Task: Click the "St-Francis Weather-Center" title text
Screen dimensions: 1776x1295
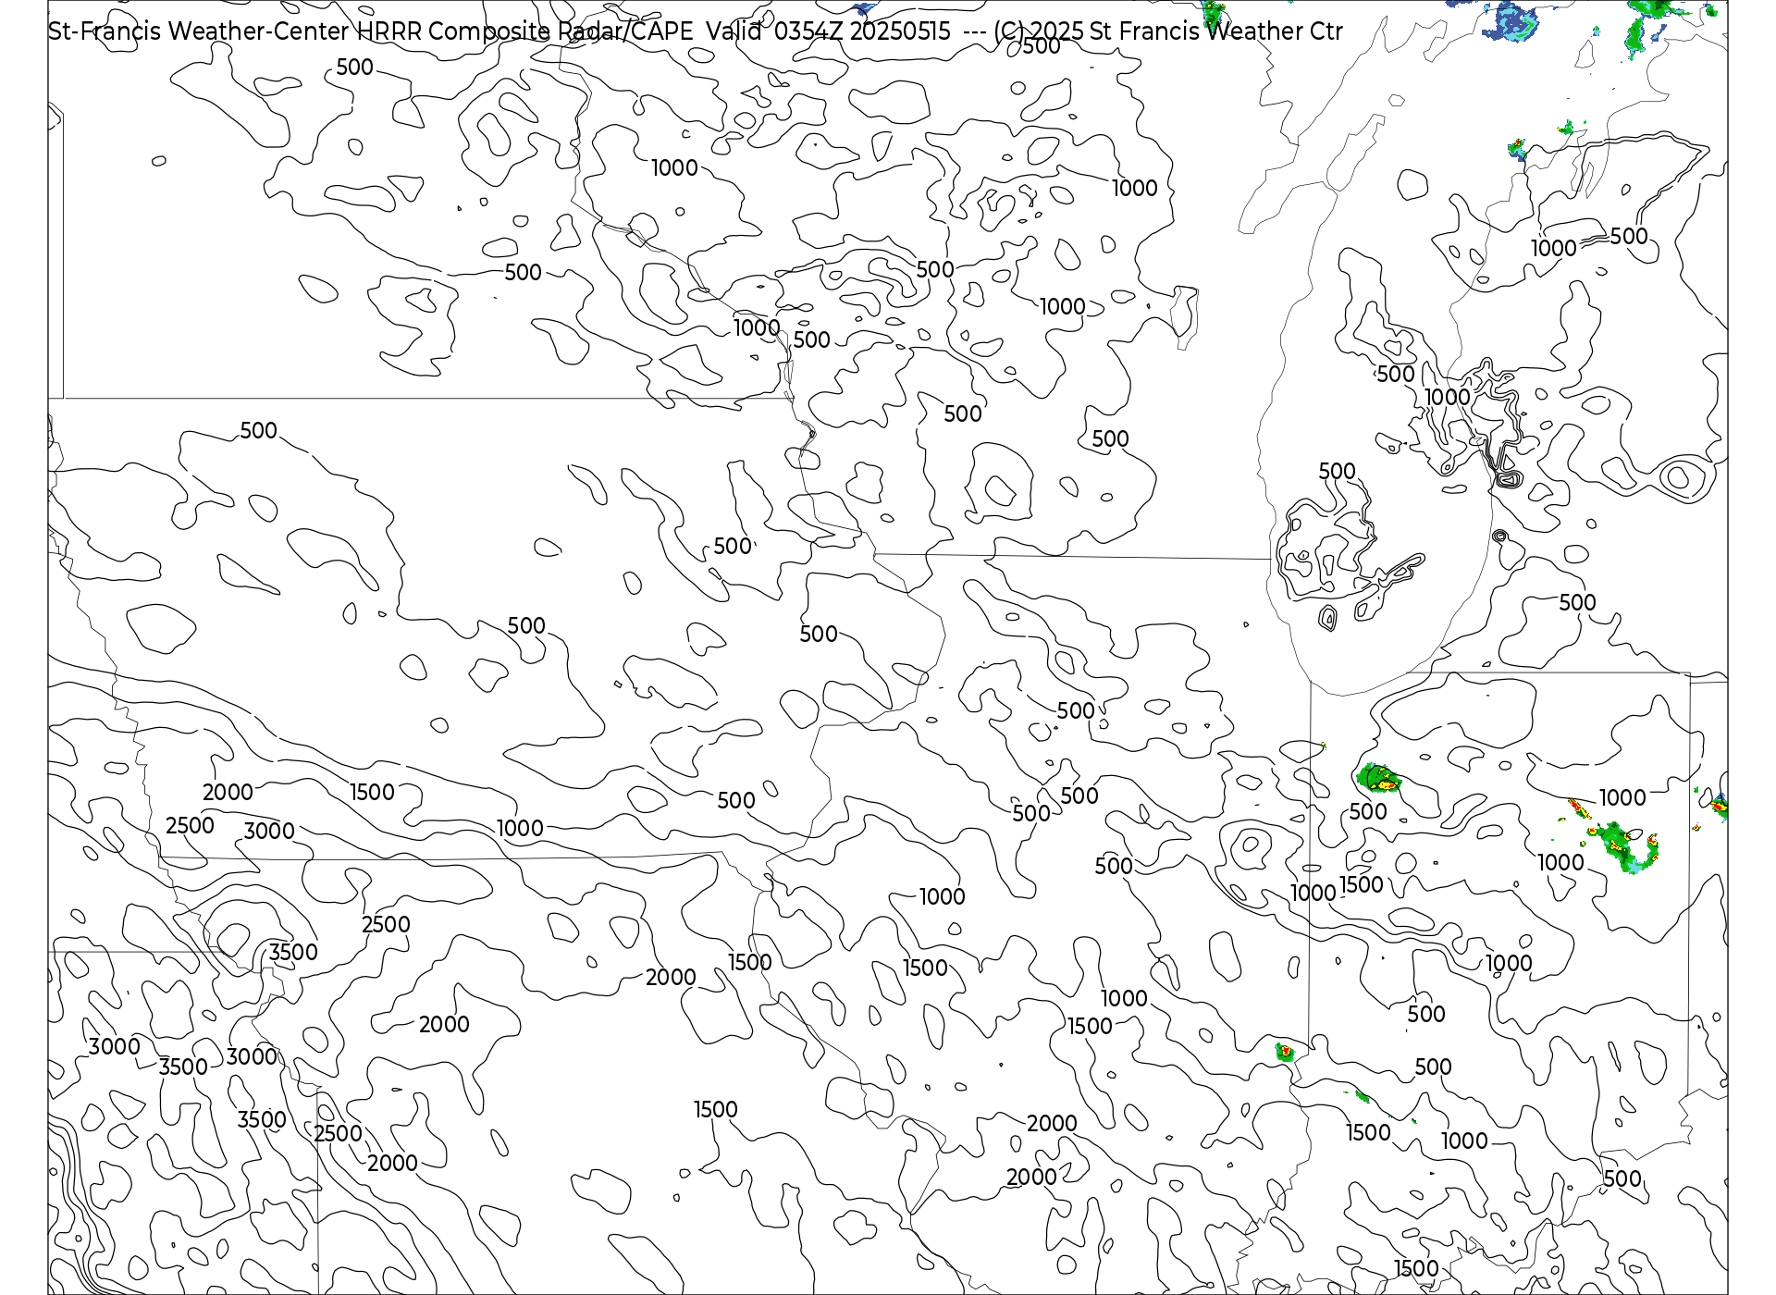Action: pos(199,31)
